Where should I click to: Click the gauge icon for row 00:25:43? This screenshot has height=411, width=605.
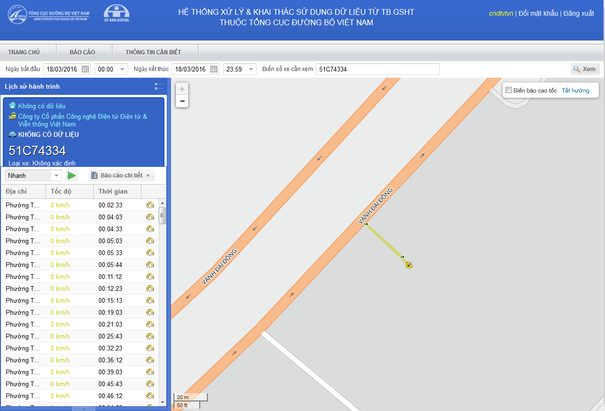[x=150, y=336]
